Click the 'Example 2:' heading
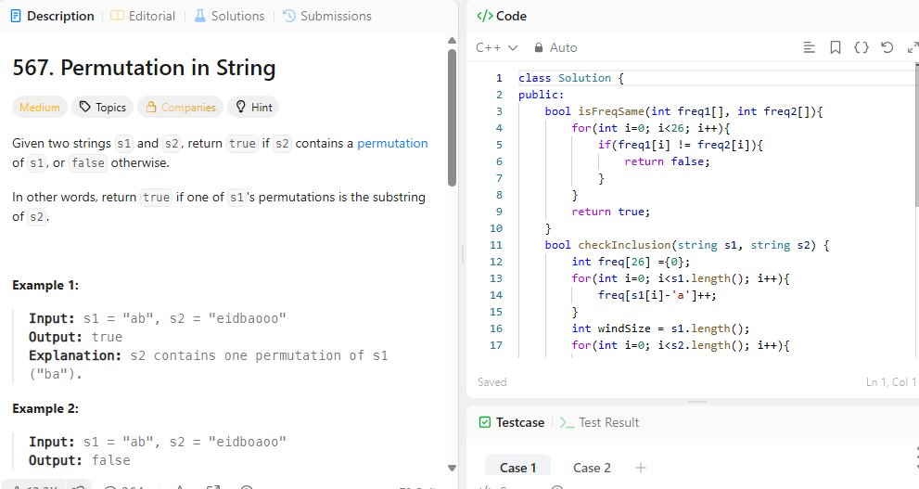Screen dimensions: 919x489 coord(45,408)
